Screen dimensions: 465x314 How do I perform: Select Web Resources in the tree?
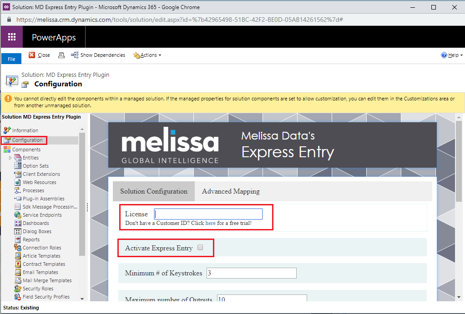coord(39,182)
